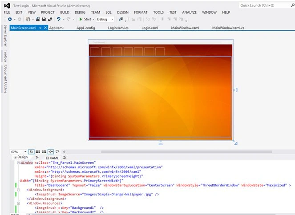This screenshot has width=295, height=215.
Task: Open the Login.xaml.cs document tab
Action: pyautogui.click(x=118, y=28)
